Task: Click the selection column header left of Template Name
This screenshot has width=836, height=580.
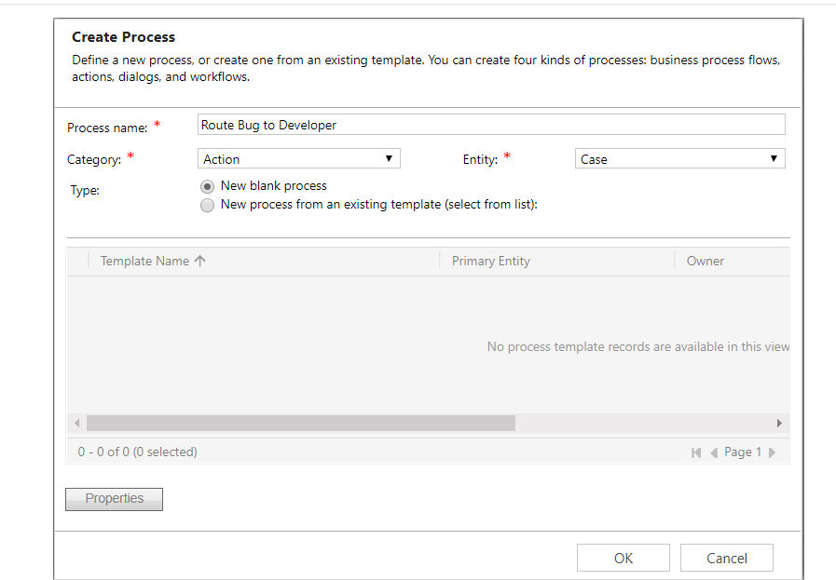Action: coord(77,262)
